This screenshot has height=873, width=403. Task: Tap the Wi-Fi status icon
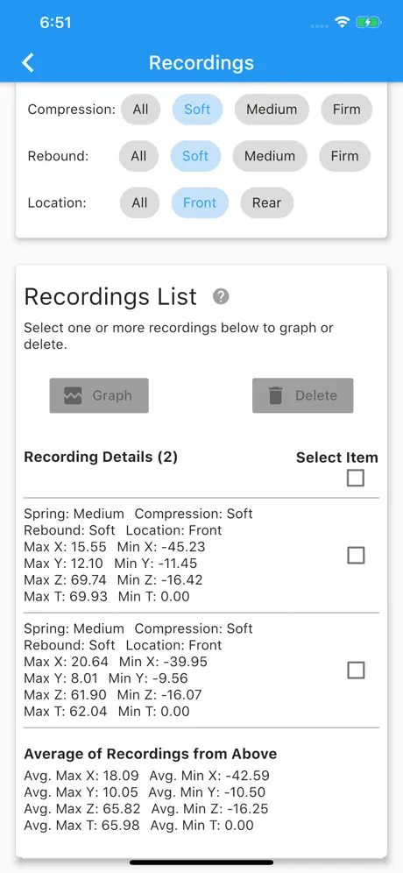coord(342,22)
